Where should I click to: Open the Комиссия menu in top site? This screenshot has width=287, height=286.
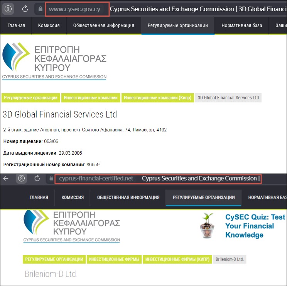pyautogui.click(x=49, y=26)
